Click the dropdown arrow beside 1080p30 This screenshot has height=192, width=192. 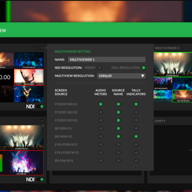pos(143,76)
